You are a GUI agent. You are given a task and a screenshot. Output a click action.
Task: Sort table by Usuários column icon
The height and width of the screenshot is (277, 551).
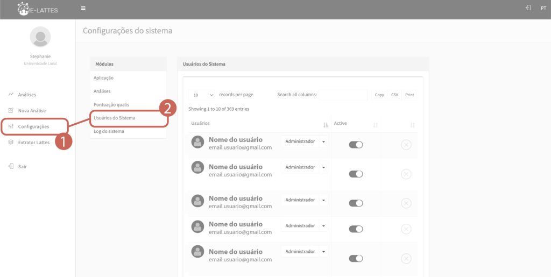(326, 125)
